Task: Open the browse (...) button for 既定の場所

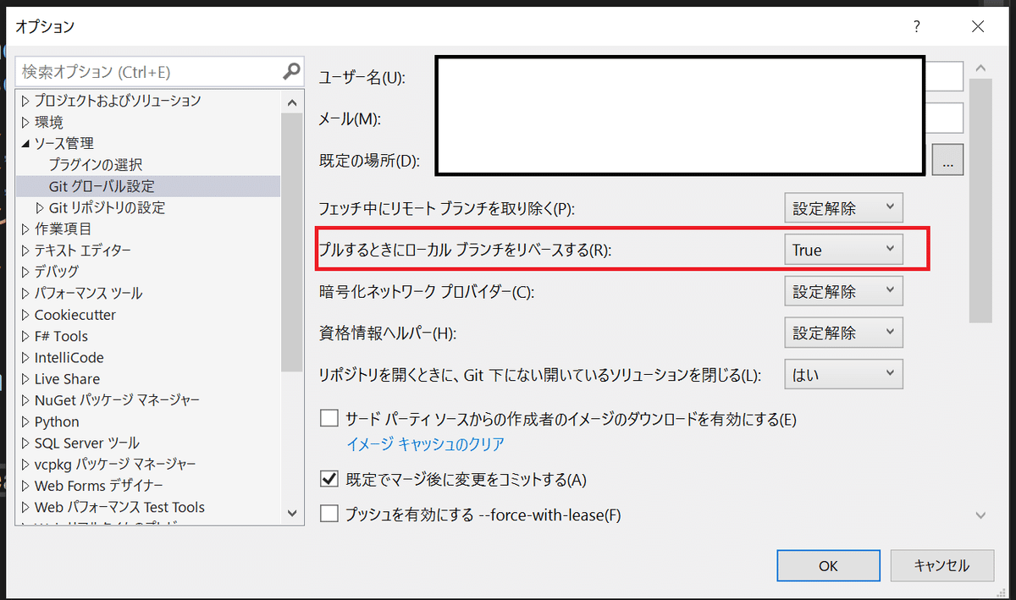Action: (947, 159)
